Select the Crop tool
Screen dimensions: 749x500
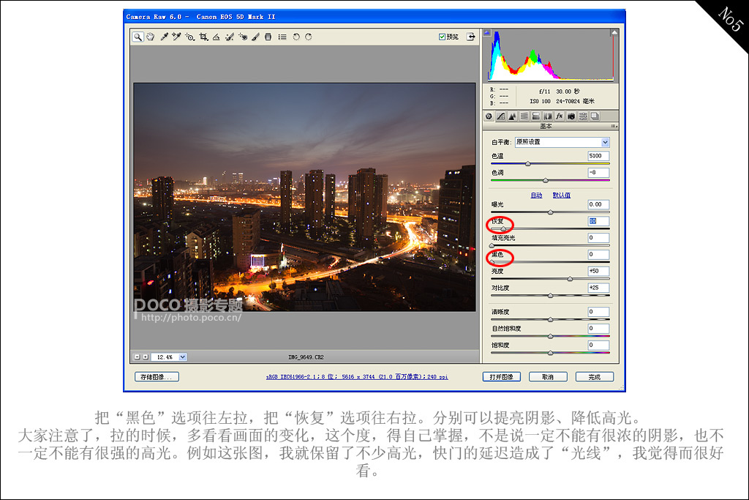[204, 37]
